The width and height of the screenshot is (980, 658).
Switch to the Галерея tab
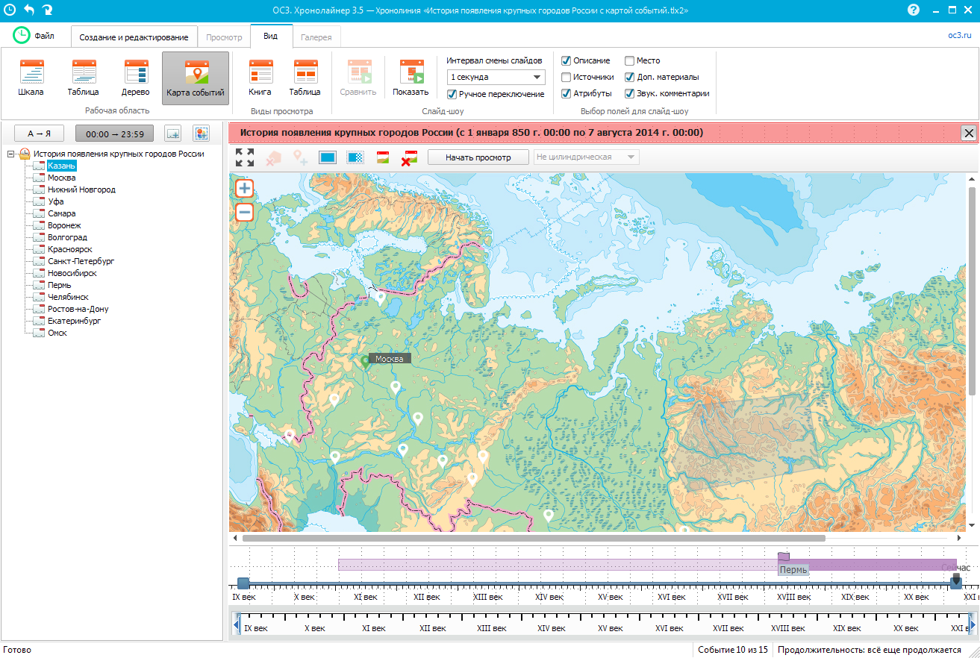(x=316, y=36)
